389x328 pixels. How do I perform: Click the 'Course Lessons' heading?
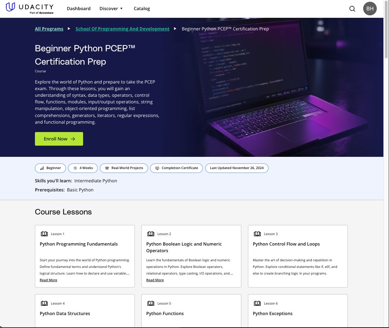pos(63,212)
